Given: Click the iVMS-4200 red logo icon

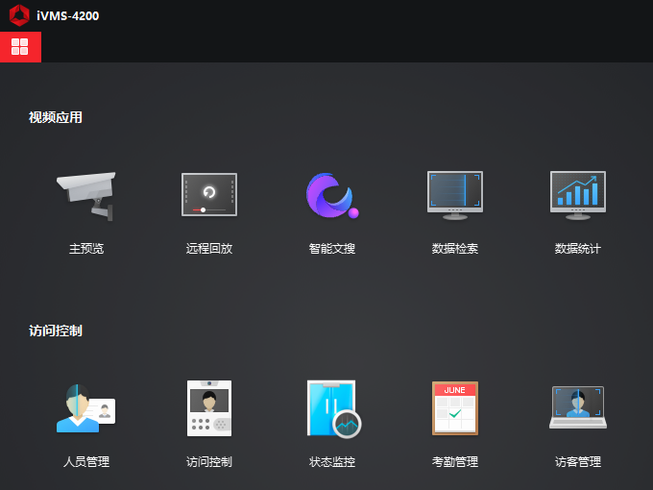Looking at the screenshot, I should coord(19,15).
